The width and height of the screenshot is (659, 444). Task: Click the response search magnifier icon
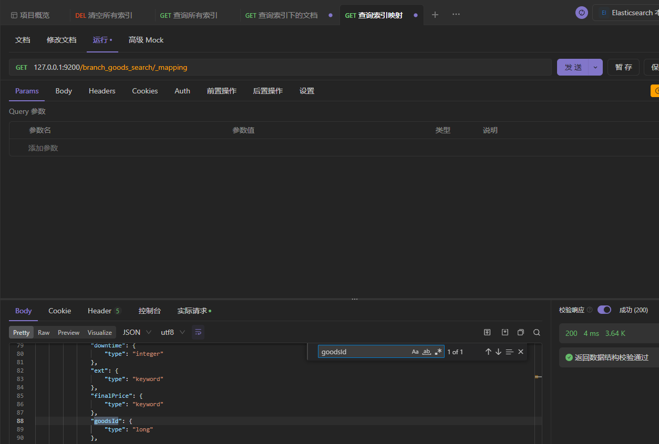[x=537, y=332]
